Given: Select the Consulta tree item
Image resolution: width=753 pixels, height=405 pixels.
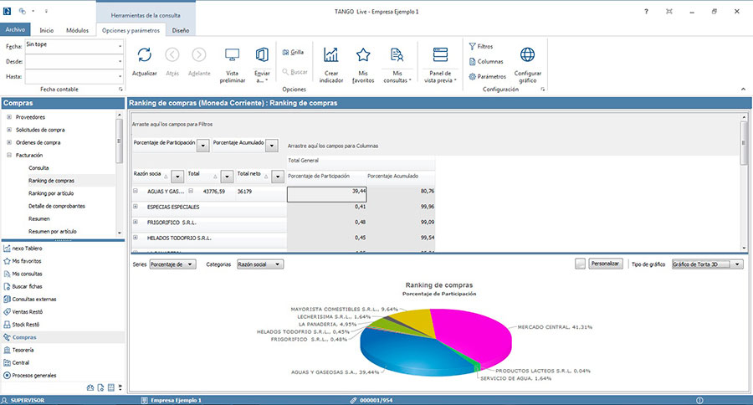Looking at the screenshot, I should coord(38,167).
